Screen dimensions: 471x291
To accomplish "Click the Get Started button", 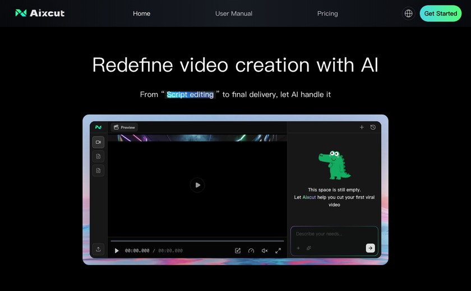I will pyautogui.click(x=440, y=13).
